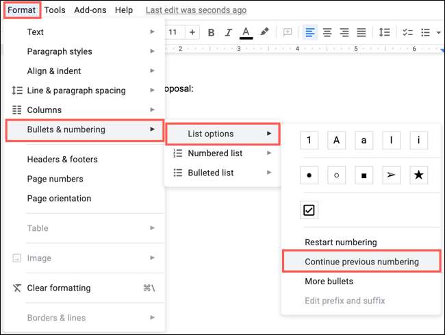Apply justify alignment to text
This screenshot has width=445, height=335.
(x=361, y=32)
